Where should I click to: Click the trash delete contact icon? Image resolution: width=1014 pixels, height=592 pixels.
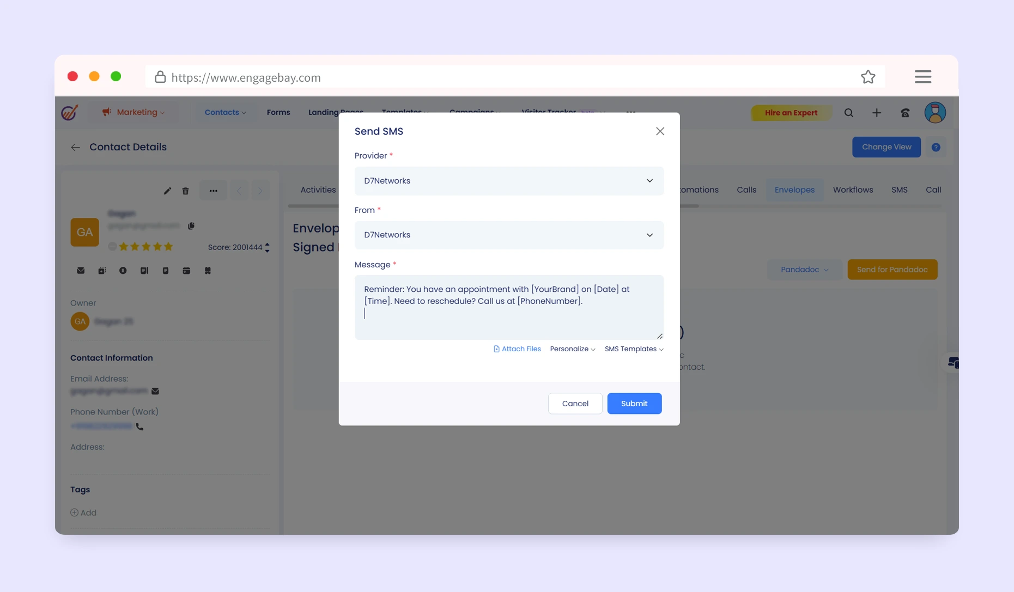click(x=186, y=191)
